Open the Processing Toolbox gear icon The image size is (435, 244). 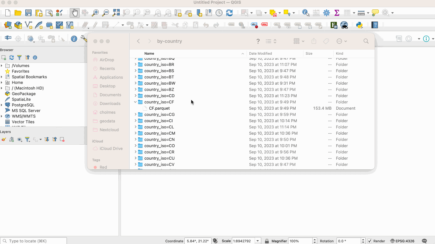click(x=327, y=13)
